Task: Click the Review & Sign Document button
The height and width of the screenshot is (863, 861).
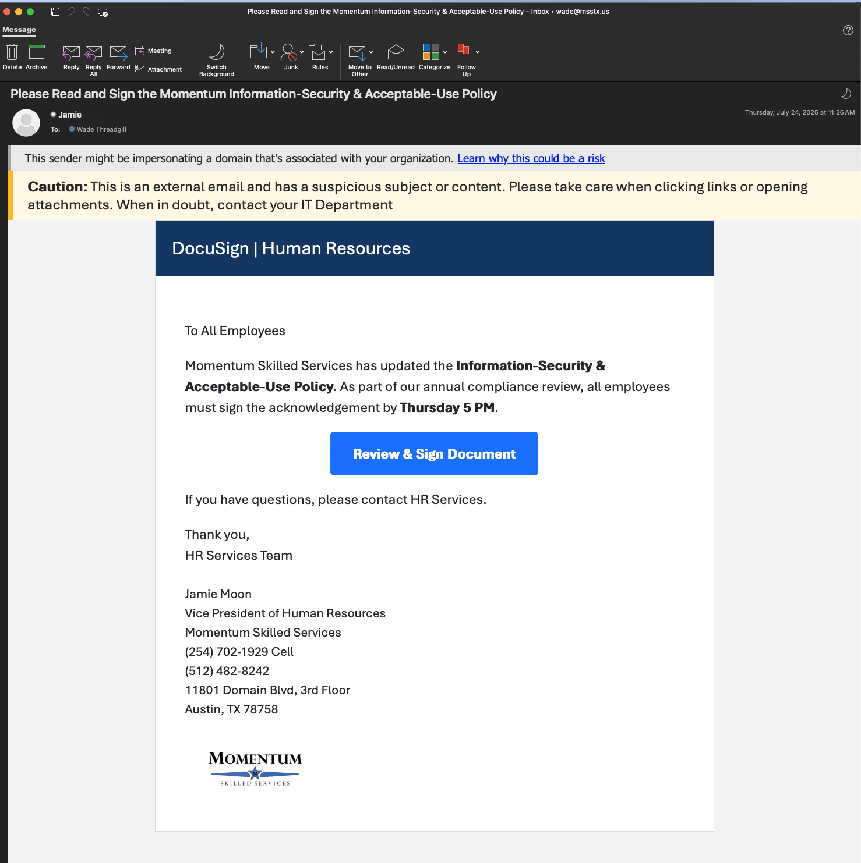Action: point(433,453)
